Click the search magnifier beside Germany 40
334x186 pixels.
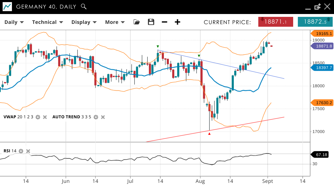point(83,6)
